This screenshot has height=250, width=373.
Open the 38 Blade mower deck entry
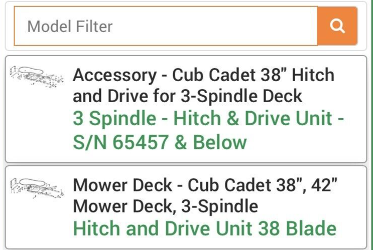(204, 228)
